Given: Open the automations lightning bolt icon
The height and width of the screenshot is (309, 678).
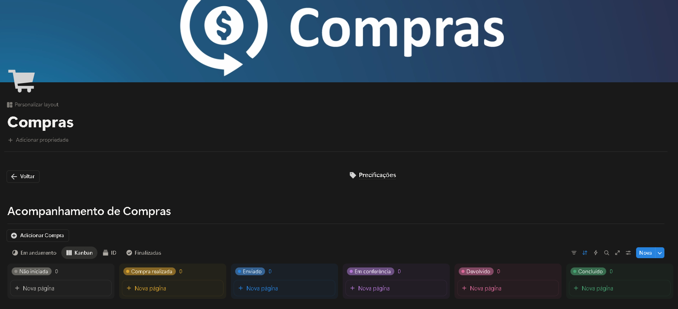Looking at the screenshot, I should (596, 253).
